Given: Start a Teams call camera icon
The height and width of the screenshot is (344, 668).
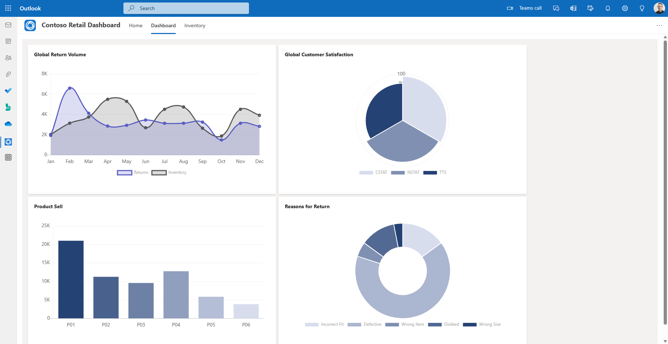Looking at the screenshot, I should [x=510, y=8].
